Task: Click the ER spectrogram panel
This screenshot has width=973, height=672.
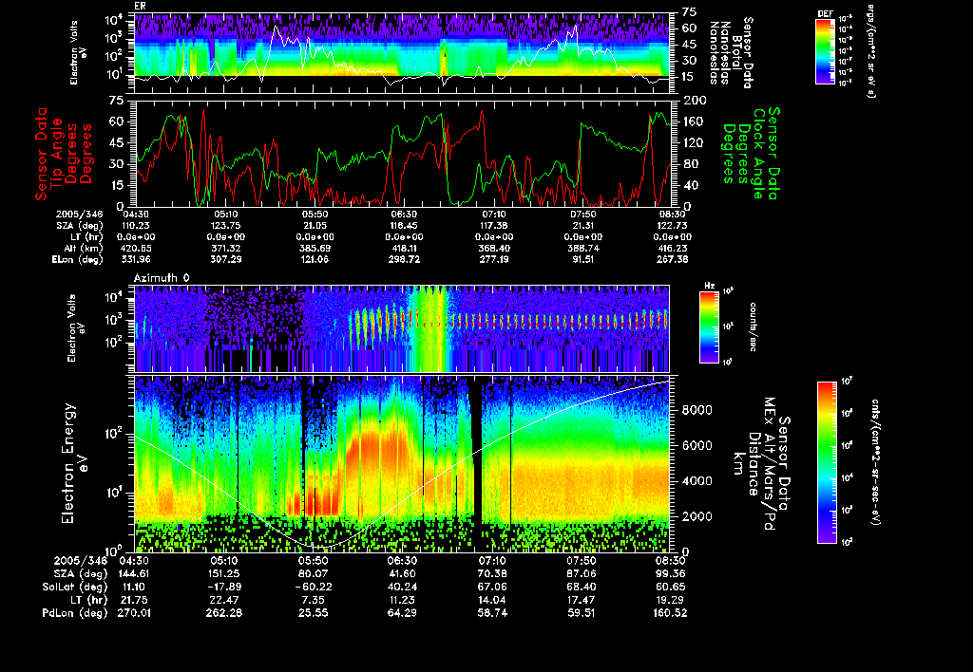Action: coord(402,53)
